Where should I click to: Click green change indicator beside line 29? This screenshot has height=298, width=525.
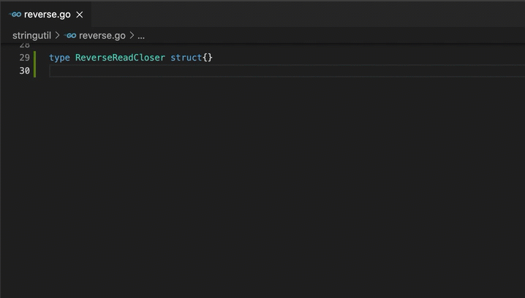click(x=34, y=57)
